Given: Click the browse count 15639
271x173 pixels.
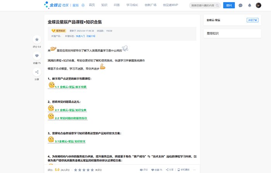Looking at the screenshot, I should [109, 31].
